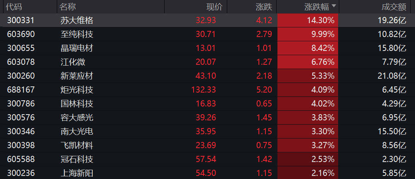The width and height of the screenshot is (415, 179).
Task: Select 冠石科技 in the list
Action: (77, 159)
